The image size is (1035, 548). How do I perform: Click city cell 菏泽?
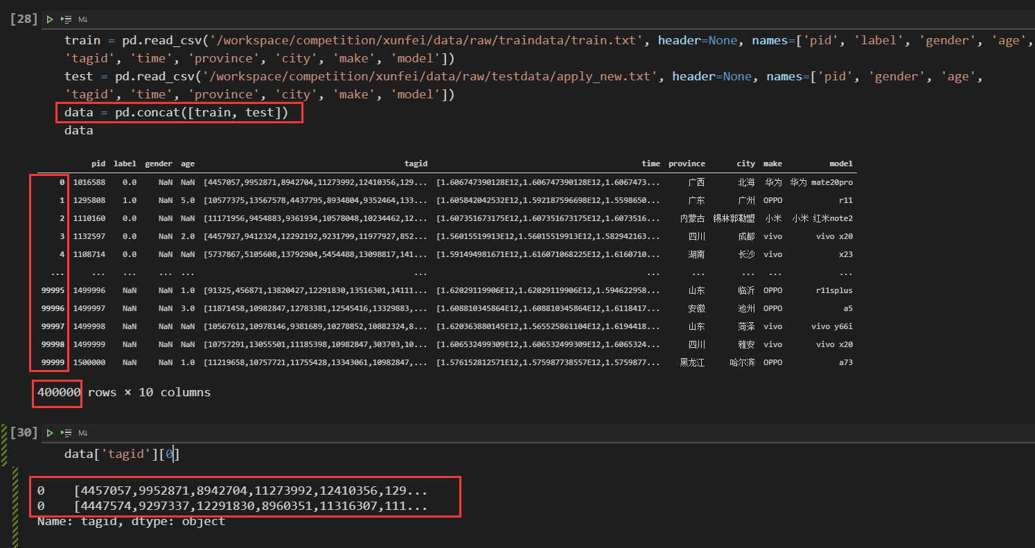pyautogui.click(x=747, y=326)
